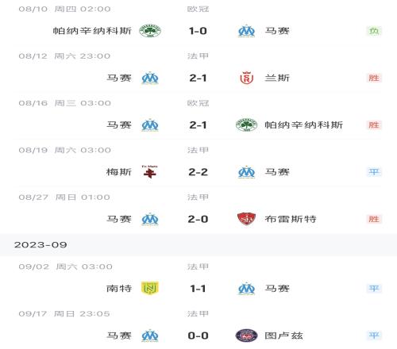Viewport: 397px width, 349px height.
Task: Click the Toulouse (图卢兹) round crest
Action: (x=246, y=336)
